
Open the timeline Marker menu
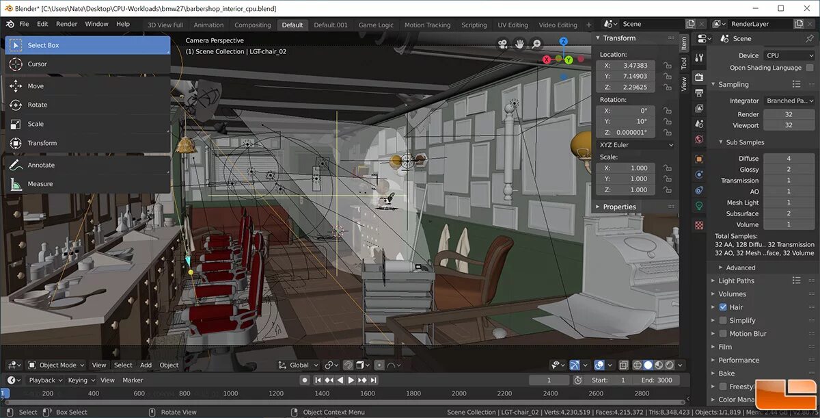(x=133, y=380)
